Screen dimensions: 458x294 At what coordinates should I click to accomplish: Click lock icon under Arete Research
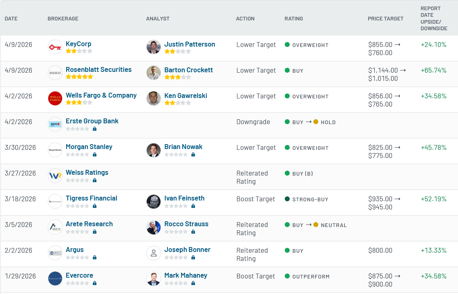[95, 232]
